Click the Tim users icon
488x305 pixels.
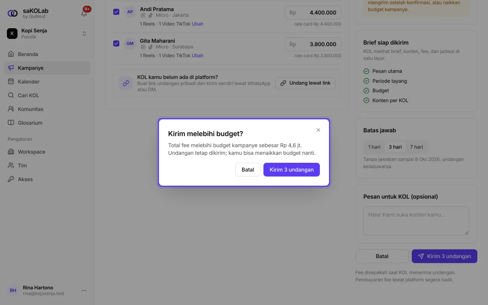coord(11,165)
